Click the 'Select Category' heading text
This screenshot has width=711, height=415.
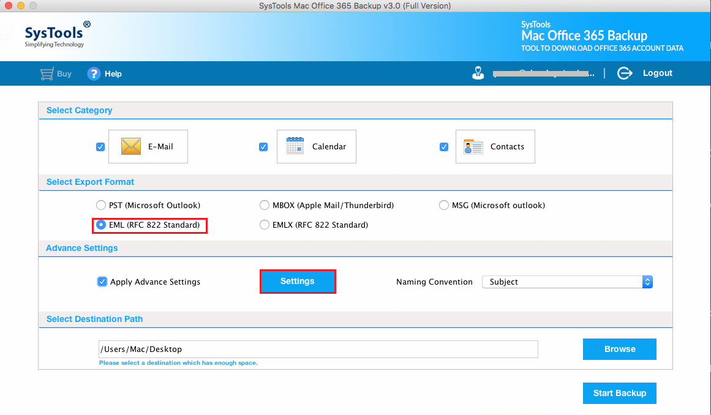click(80, 111)
